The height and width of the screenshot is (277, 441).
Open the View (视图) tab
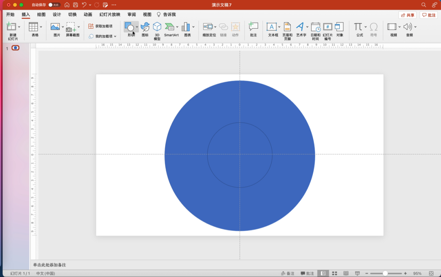coord(147,15)
